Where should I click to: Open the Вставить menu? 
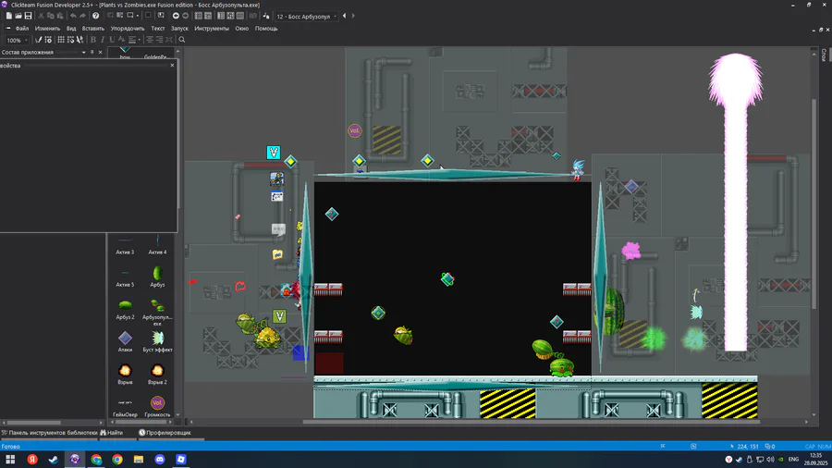(x=93, y=29)
